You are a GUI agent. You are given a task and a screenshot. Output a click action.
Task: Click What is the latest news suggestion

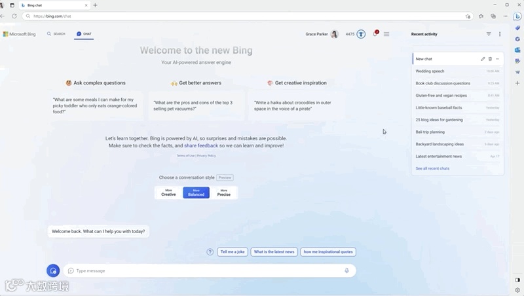274,252
